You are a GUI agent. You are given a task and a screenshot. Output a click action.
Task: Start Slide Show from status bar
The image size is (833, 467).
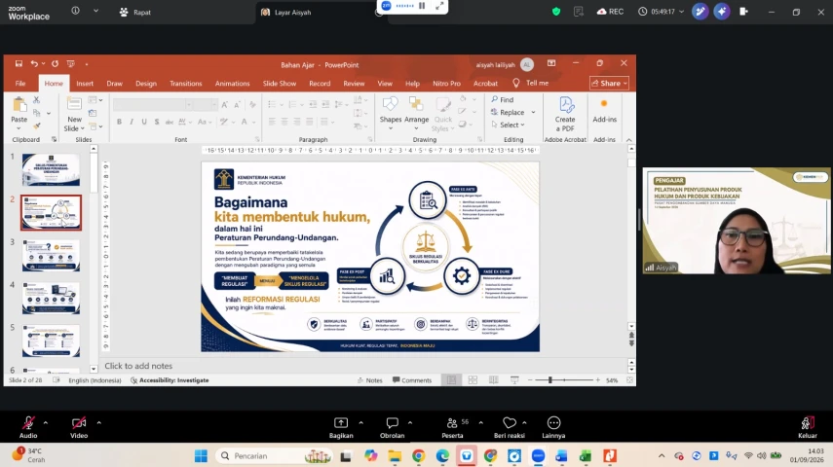514,380
